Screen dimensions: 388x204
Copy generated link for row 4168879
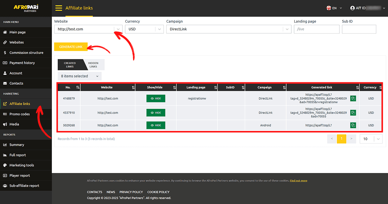click(x=353, y=98)
